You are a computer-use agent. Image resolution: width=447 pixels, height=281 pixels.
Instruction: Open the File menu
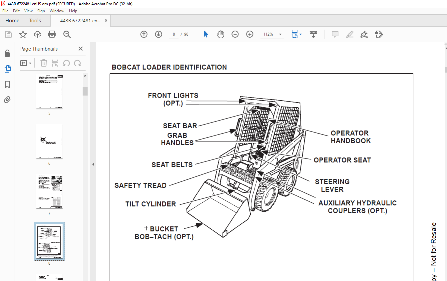(5, 11)
